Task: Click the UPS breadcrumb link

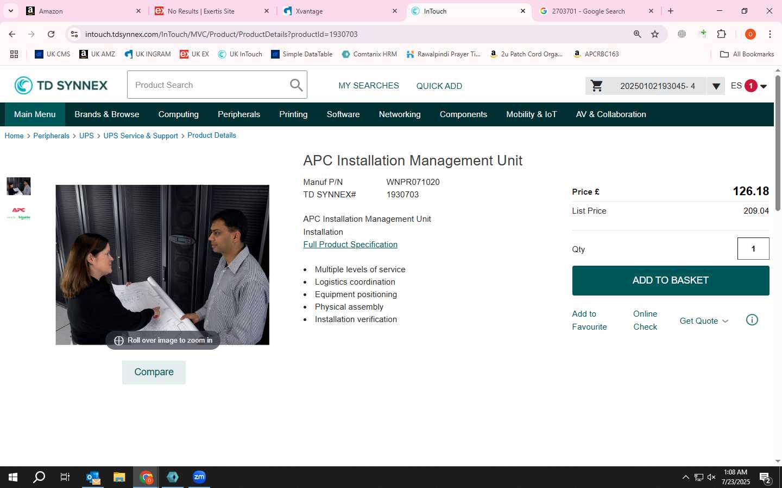Action: (x=86, y=136)
